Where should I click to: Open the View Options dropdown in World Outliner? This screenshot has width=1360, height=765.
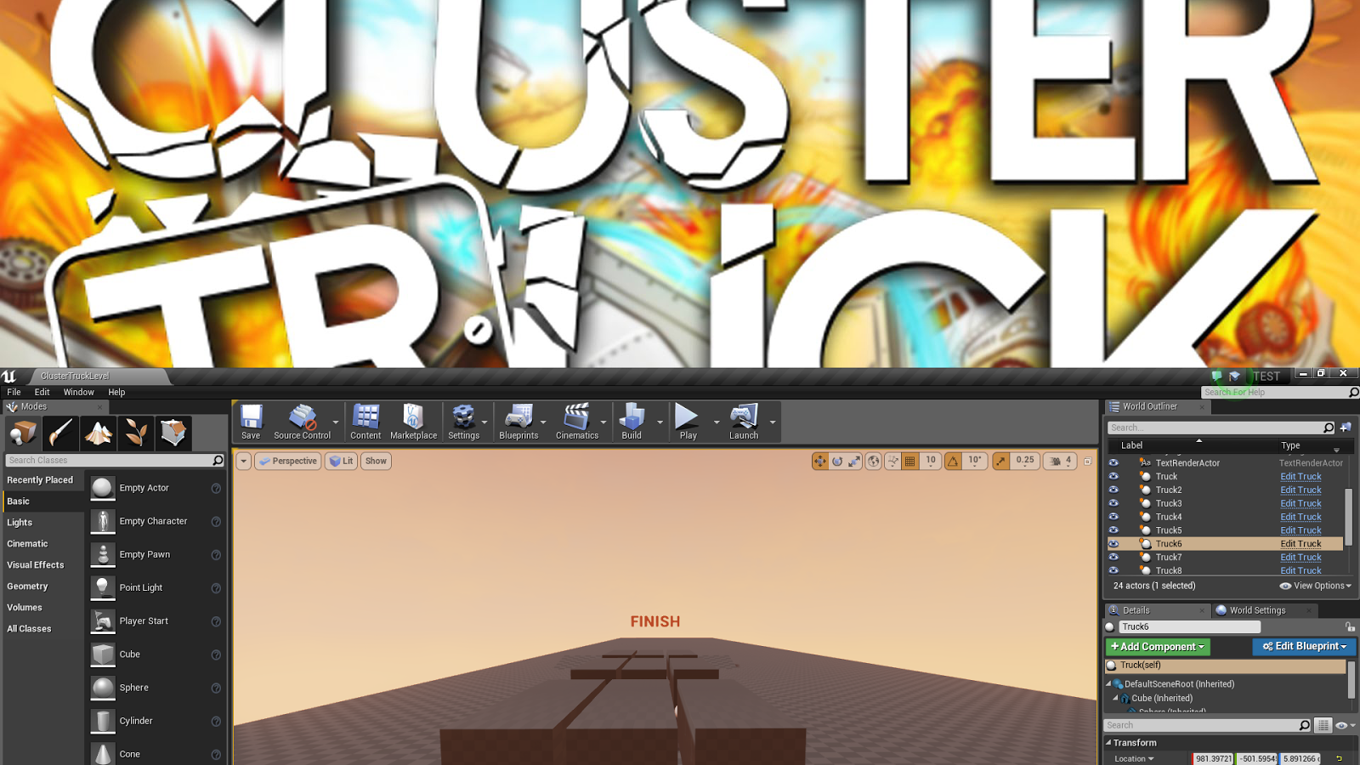(x=1314, y=586)
